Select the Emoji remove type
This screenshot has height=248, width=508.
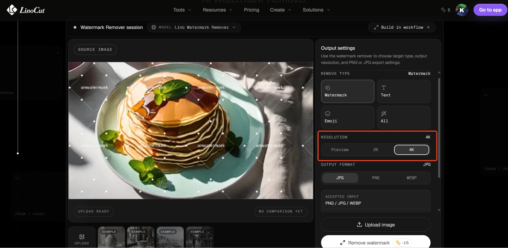(348, 117)
